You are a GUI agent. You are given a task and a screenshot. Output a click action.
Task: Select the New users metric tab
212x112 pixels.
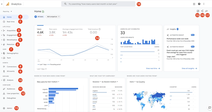pyautogui.click(x=53, y=32)
